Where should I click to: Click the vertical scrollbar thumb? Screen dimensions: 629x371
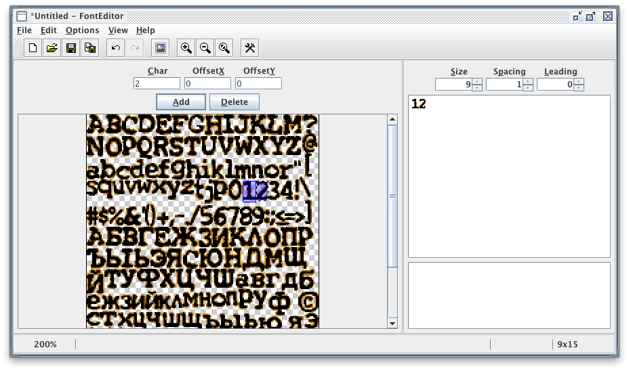[x=392, y=196]
